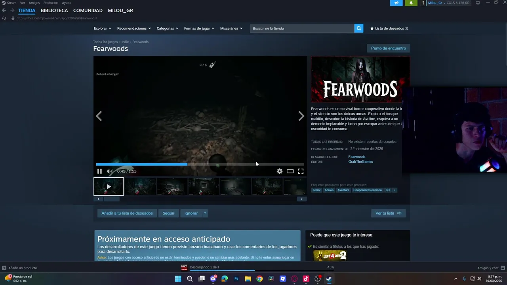Image resolution: width=507 pixels, height=285 pixels.
Task: Toggle theater mode on the video player
Action: [290, 171]
